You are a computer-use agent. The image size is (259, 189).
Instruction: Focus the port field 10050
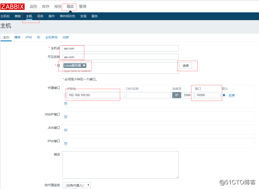207,95
